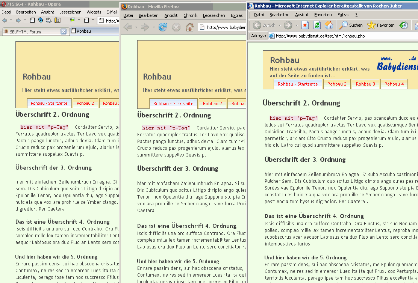Click the Firefox URL field
The image size is (418, 283).
click(222, 27)
